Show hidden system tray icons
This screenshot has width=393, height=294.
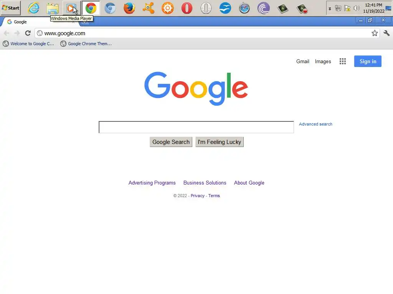pyautogui.click(x=330, y=8)
